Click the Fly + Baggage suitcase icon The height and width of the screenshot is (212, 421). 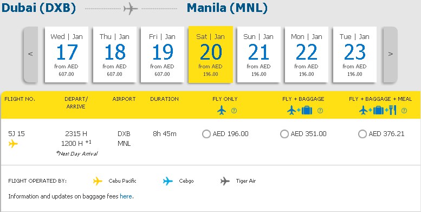[x=307, y=111]
